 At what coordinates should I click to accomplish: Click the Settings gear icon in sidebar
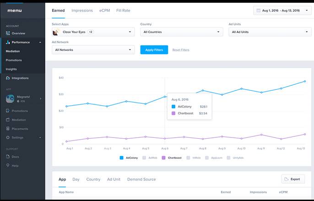(x=8, y=137)
